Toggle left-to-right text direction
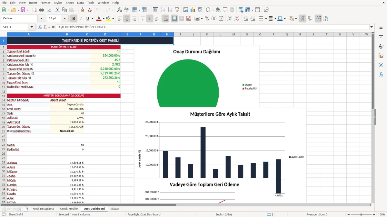The width and height of the screenshot is (387, 217). (x=303, y=19)
